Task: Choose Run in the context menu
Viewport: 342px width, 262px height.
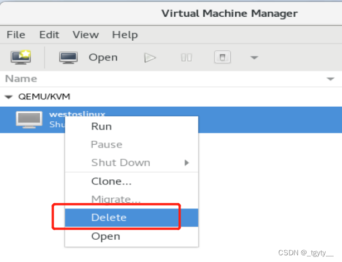Action: 101,126
